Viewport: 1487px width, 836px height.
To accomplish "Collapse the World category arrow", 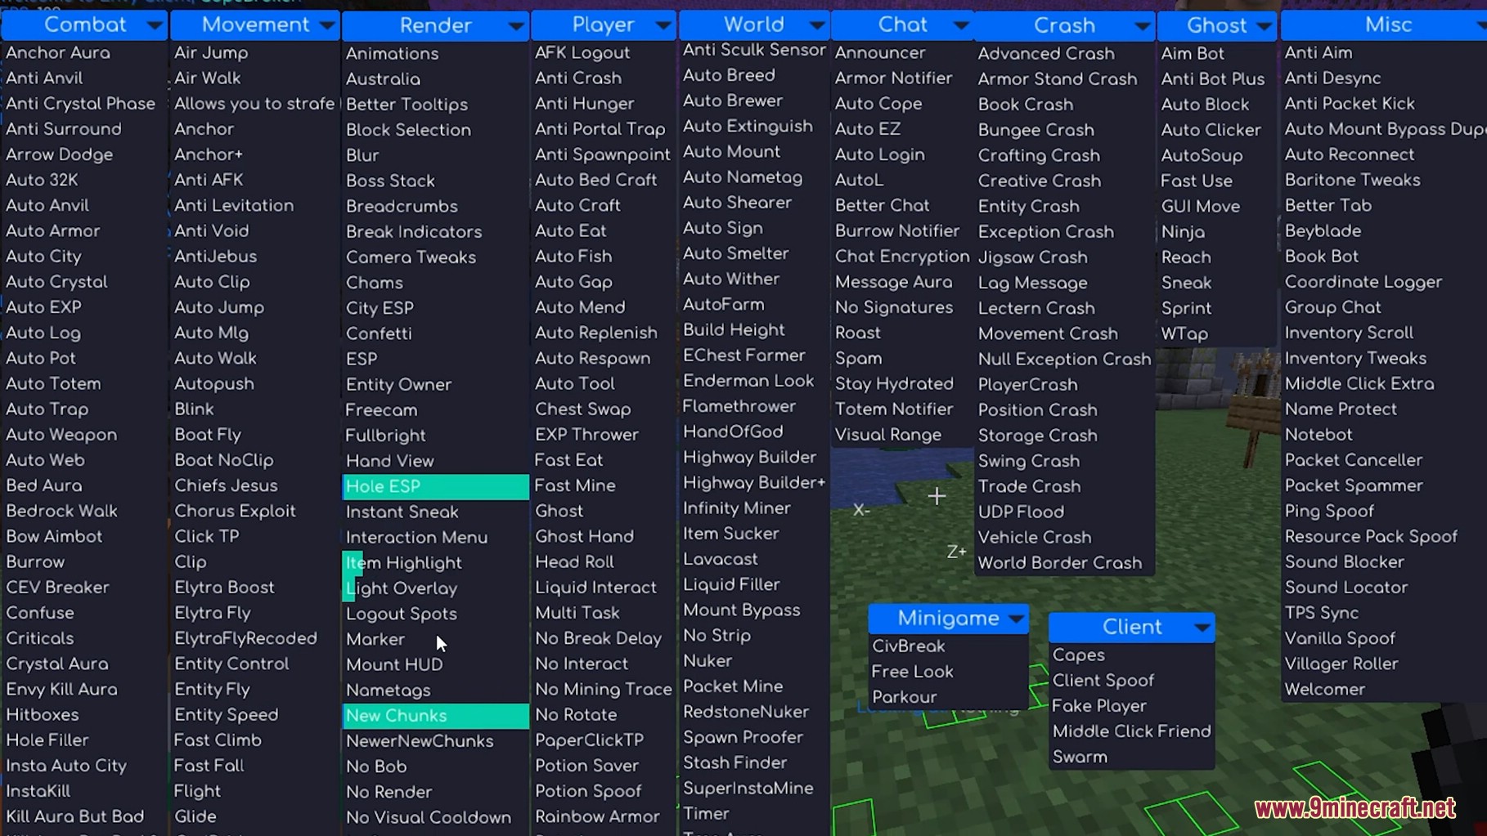I will point(816,25).
